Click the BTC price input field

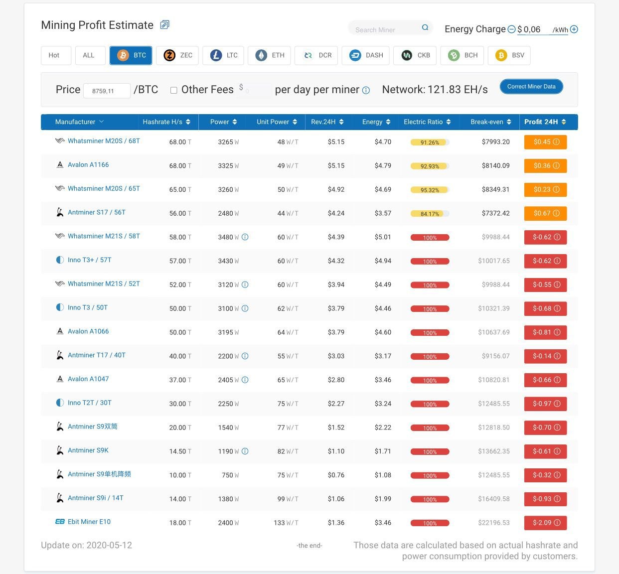107,91
